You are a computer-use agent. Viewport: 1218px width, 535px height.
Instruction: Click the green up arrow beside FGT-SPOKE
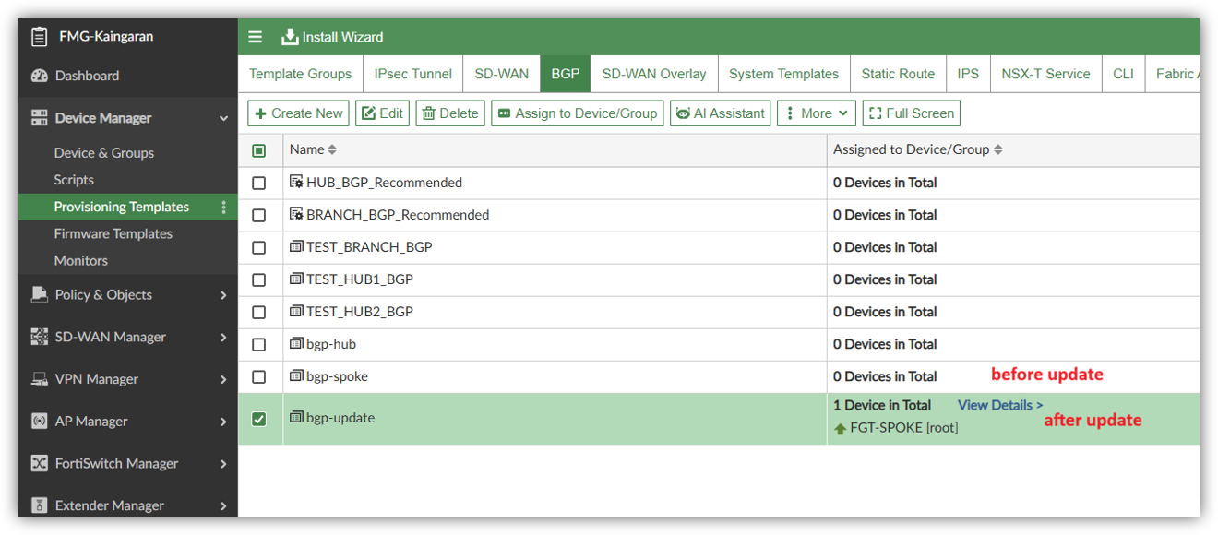click(840, 429)
